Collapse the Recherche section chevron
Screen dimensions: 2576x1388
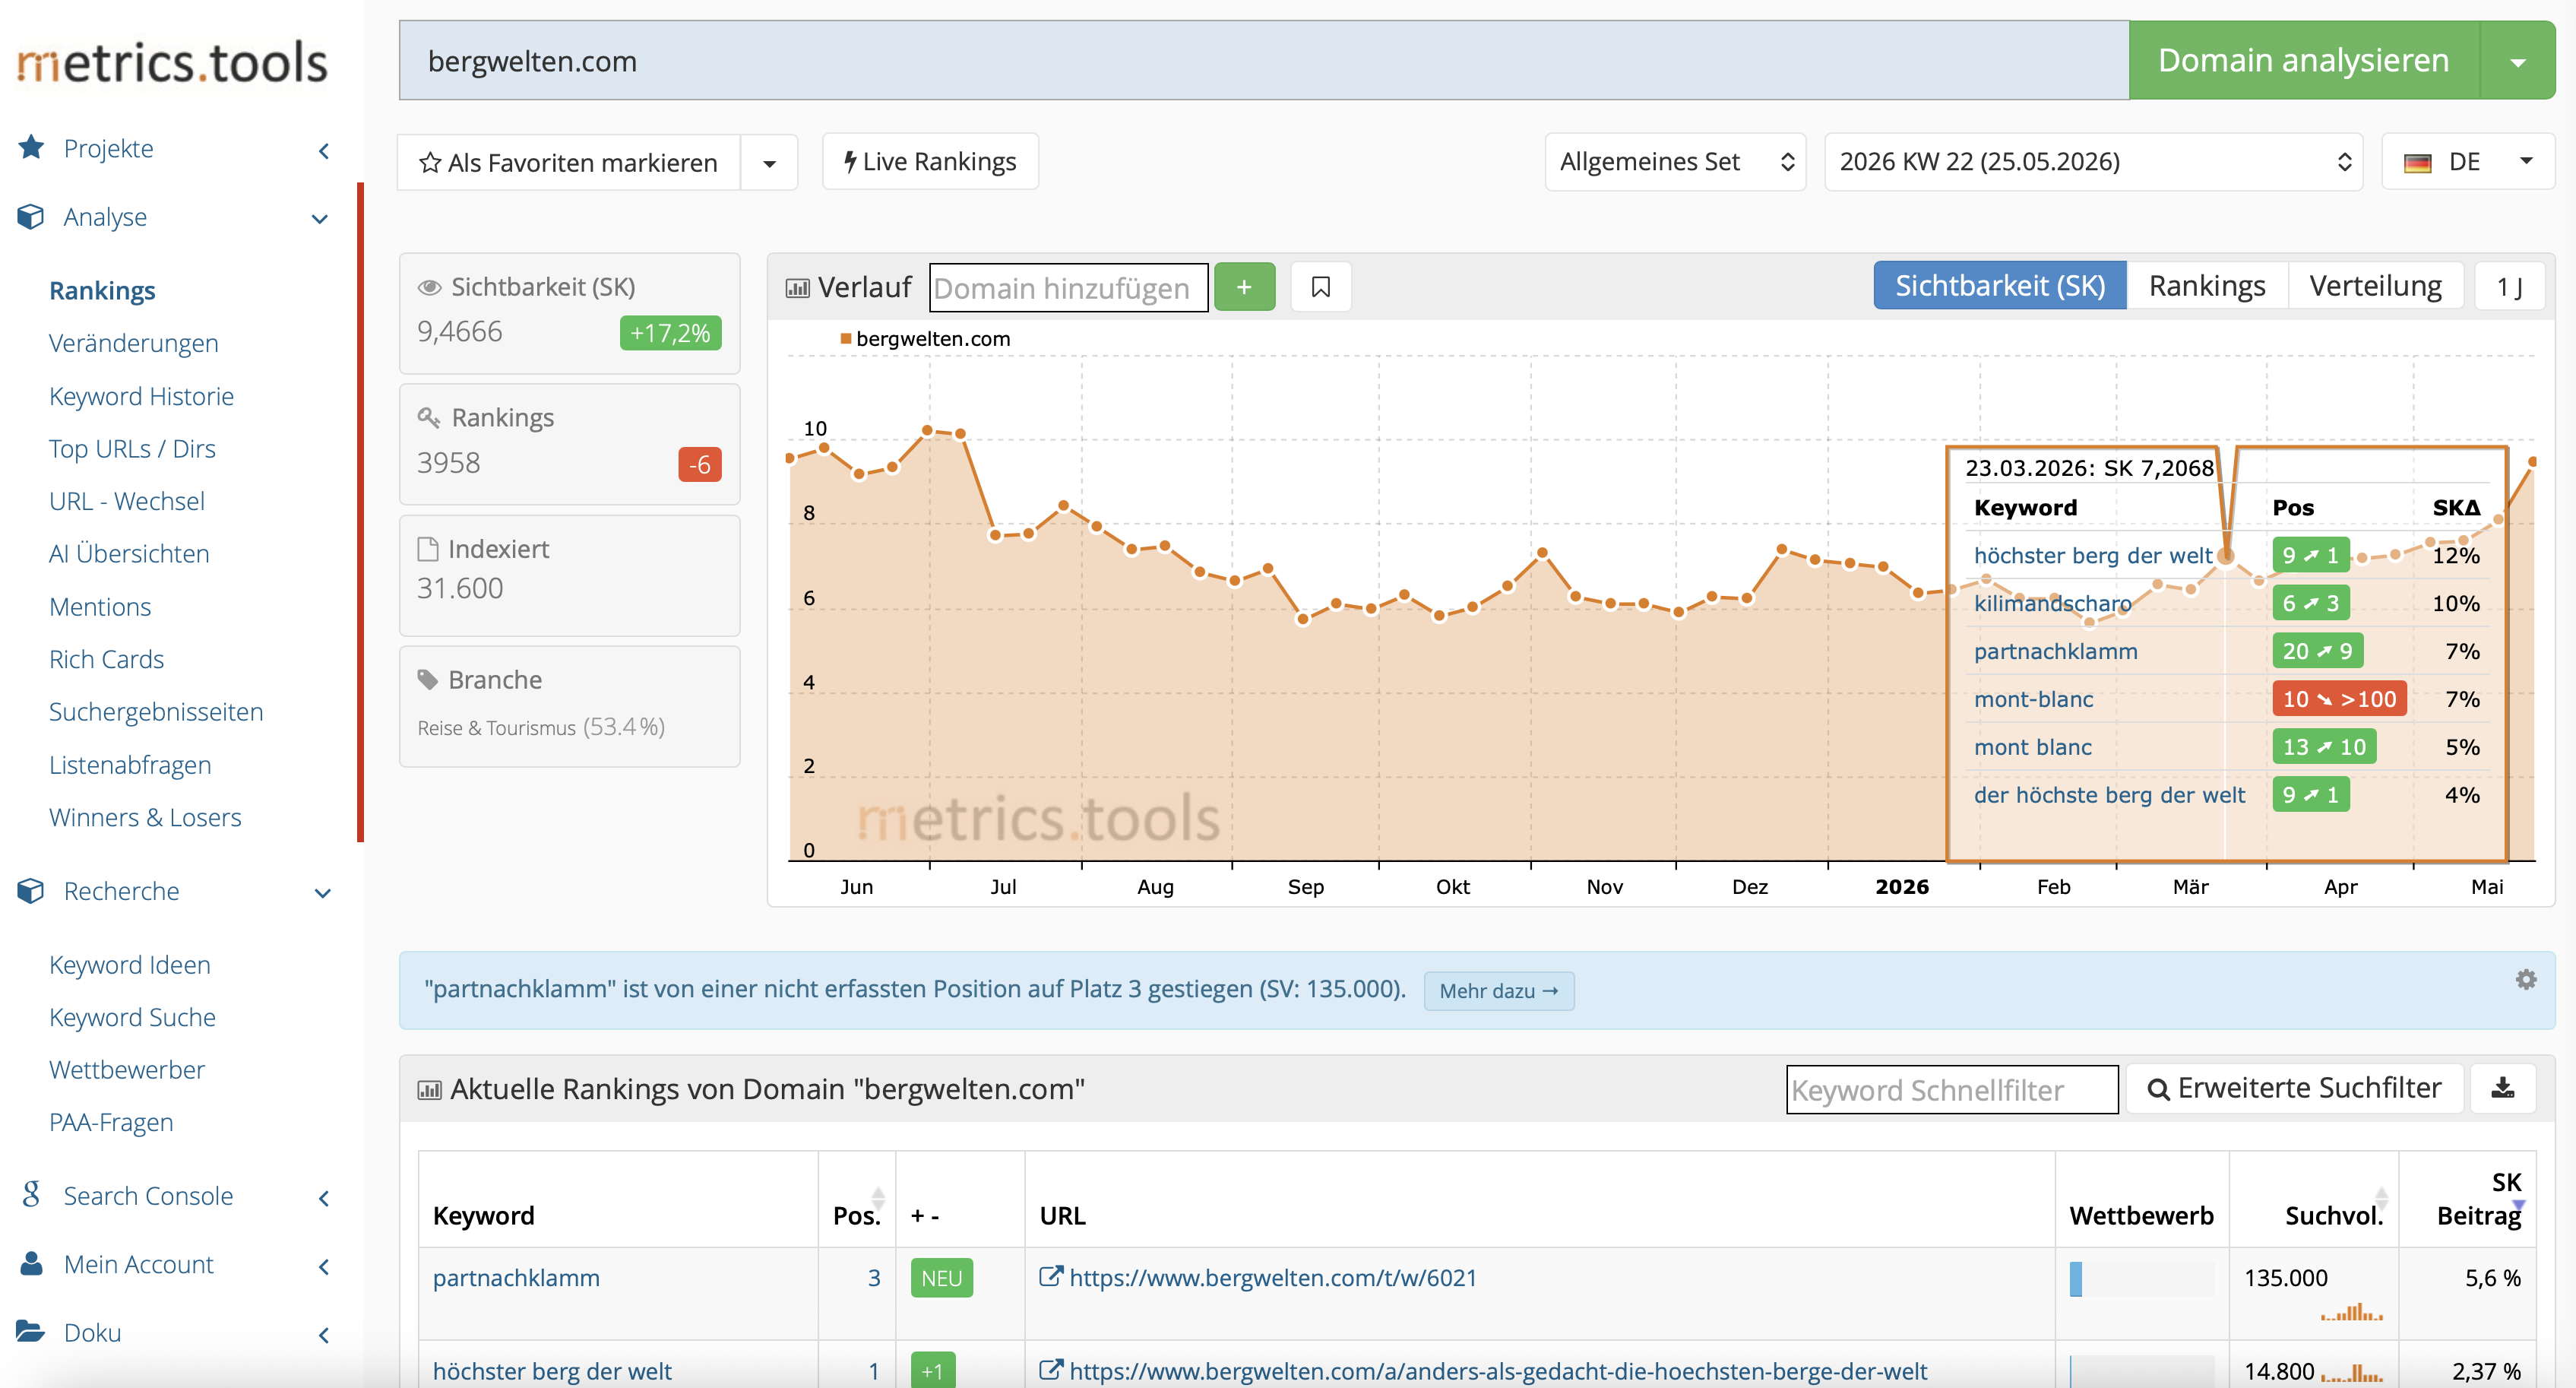click(322, 893)
